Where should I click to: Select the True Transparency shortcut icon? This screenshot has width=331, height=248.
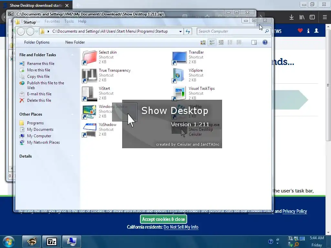pyautogui.click(x=90, y=75)
